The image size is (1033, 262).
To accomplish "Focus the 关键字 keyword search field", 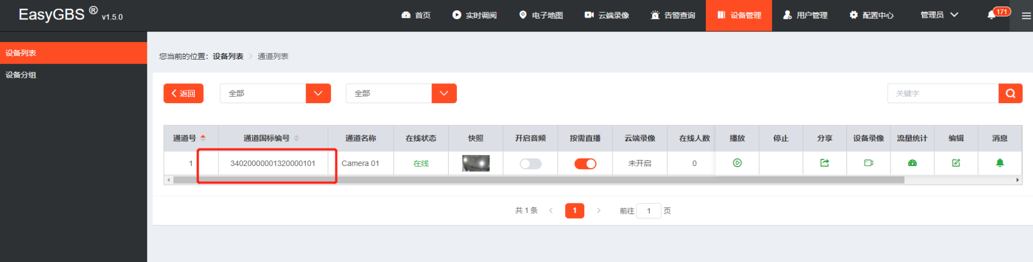I will point(943,93).
